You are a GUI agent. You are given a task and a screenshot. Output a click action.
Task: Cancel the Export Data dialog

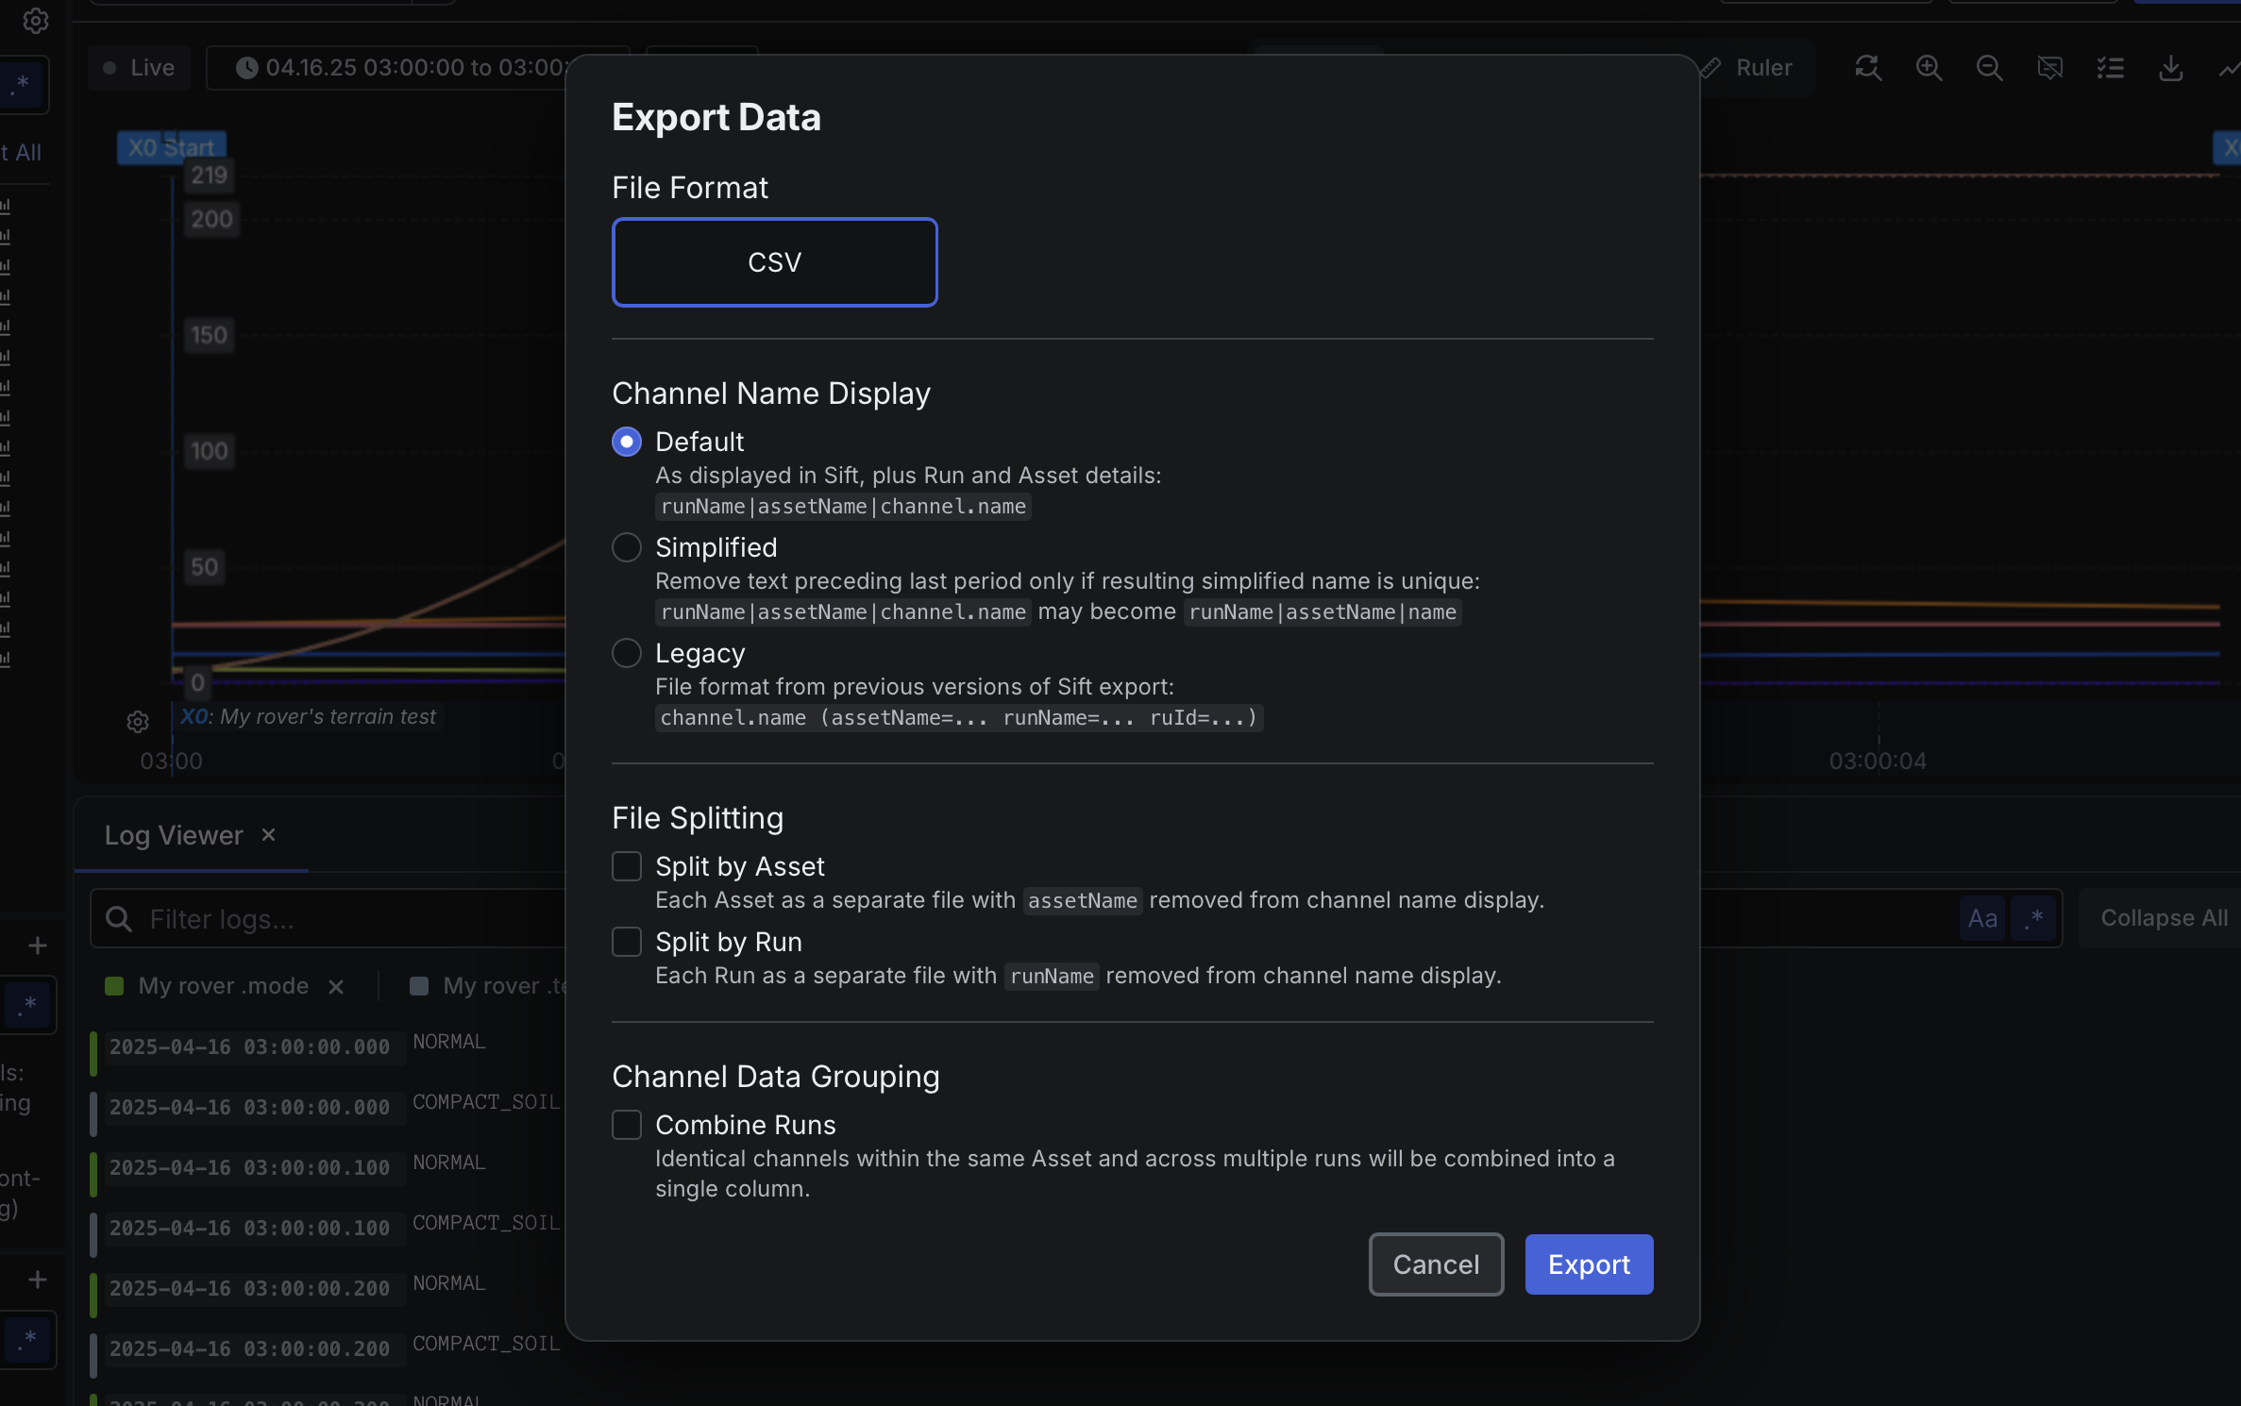pyautogui.click(x=1435, y=1264)
